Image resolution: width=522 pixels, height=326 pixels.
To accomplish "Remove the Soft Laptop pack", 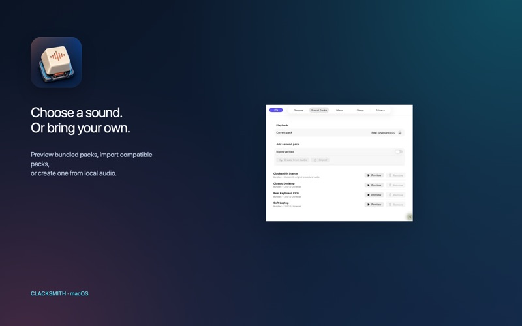I will [x=396, y=205].
